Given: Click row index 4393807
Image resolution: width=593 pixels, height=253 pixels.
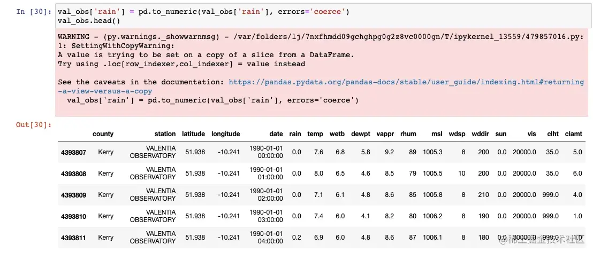Looking at the screenshot, I should point(73,152).
